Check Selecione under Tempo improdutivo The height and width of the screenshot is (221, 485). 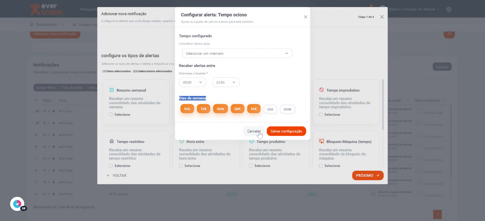[x=321, y=115]
